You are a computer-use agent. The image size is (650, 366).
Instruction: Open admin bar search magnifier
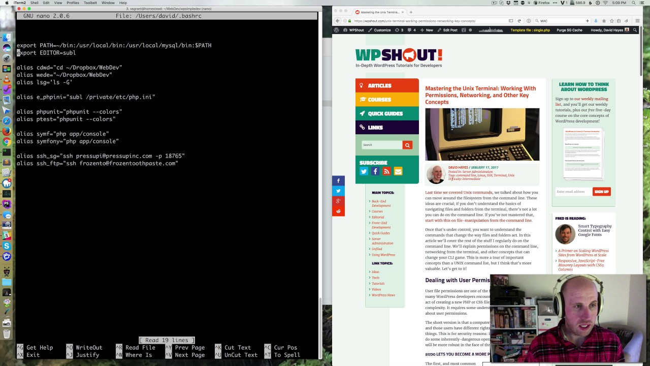(x=635, y=30)
